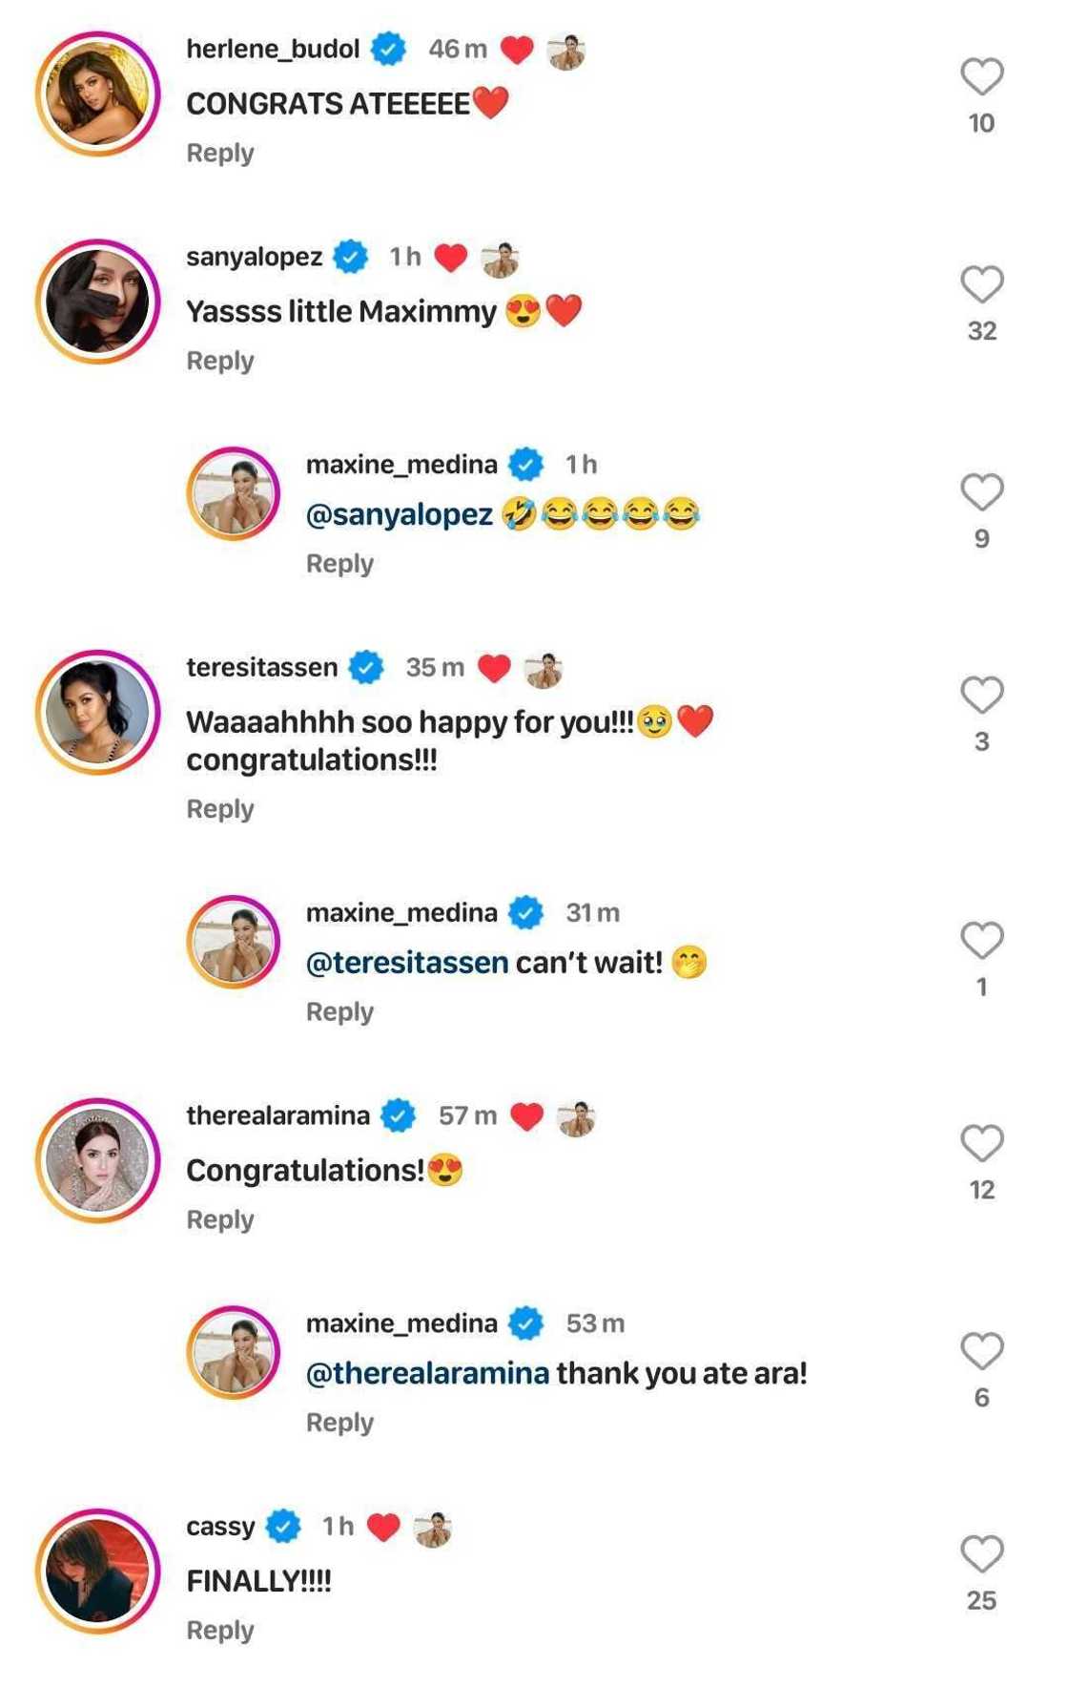Open the @therealaramina mention link
1068x1707 pixels.
pyautogui.click(x=427, y=1374)
